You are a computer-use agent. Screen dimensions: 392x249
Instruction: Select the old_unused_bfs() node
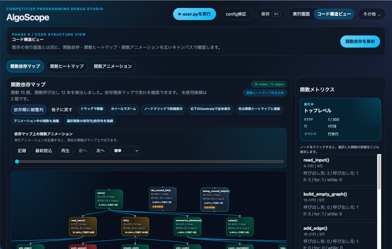[x=163, y=199]
